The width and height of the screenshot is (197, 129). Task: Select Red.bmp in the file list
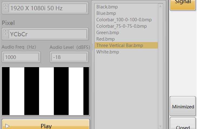point(126,39)
